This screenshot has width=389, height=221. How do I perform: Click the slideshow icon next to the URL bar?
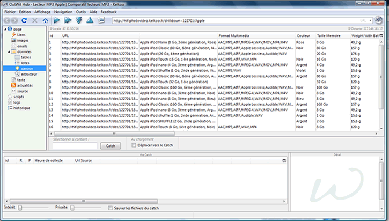tap(101, 20)
